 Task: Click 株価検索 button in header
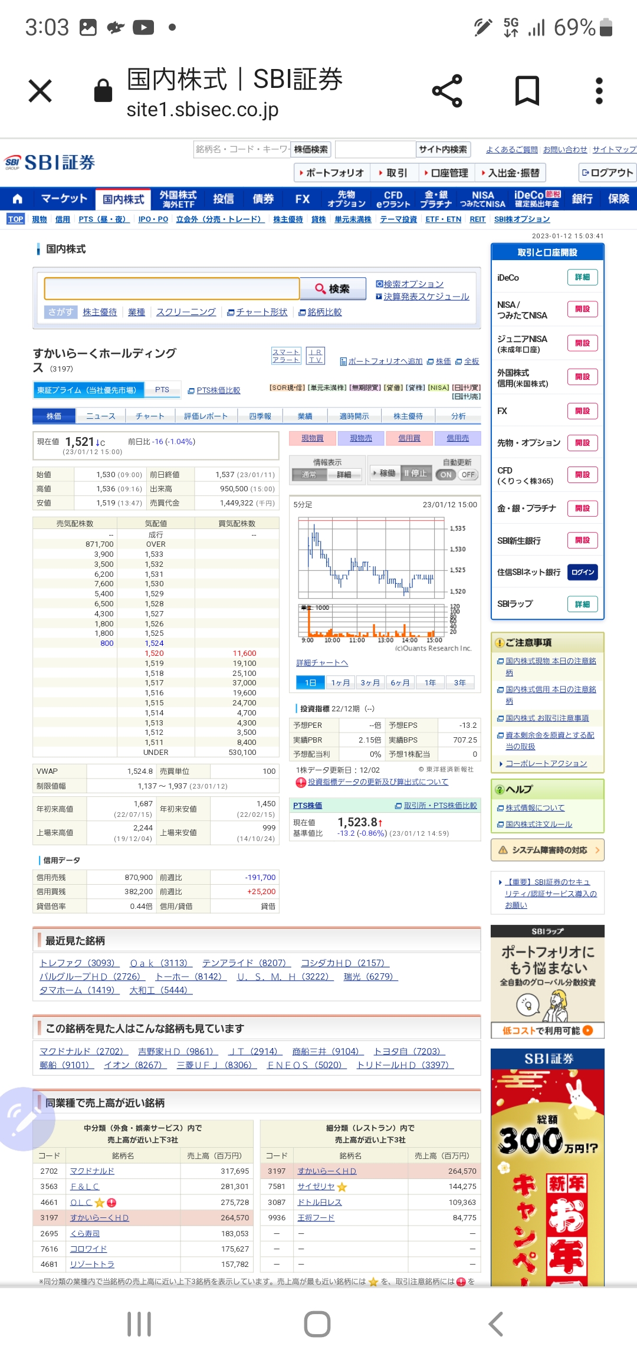coord(311,149)
